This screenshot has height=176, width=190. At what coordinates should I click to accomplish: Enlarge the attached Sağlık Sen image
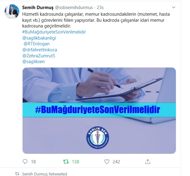click(99, 110)
